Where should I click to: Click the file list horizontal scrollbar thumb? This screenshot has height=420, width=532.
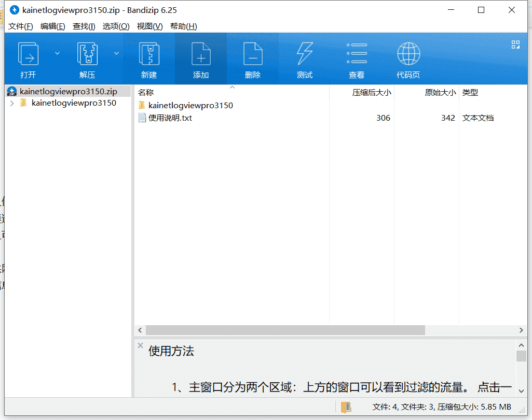pyautogui.click(x=285, y=330)
